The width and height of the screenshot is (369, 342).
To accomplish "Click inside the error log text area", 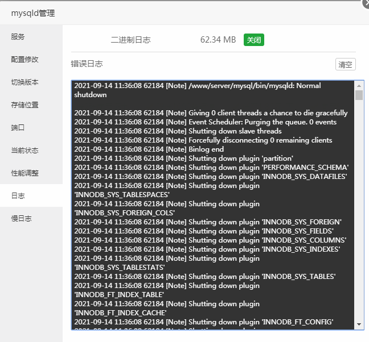I will tap(213, 205).
